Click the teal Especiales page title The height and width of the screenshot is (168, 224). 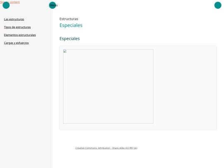point(71,25)
